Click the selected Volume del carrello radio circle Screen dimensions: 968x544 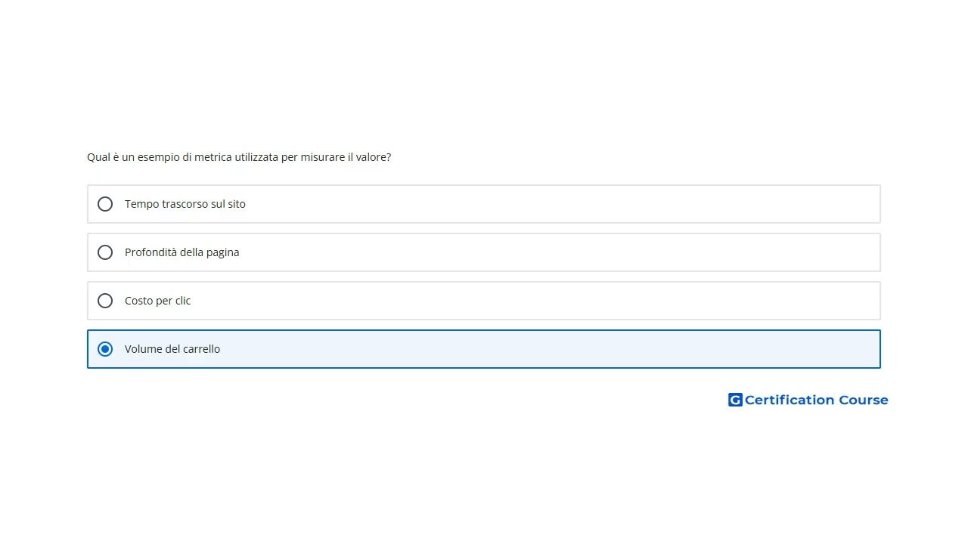pos(105,349)
